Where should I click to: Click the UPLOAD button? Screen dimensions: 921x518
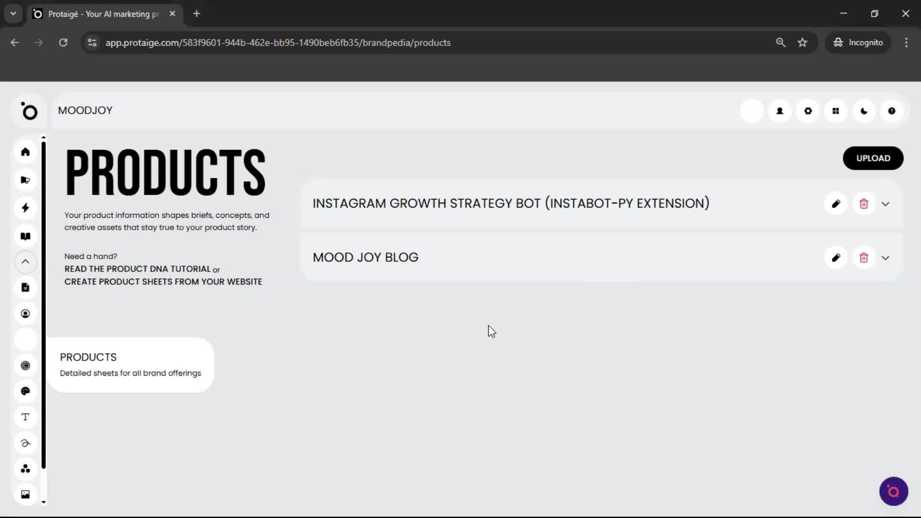pyautogui.click(x=873, y=158)
